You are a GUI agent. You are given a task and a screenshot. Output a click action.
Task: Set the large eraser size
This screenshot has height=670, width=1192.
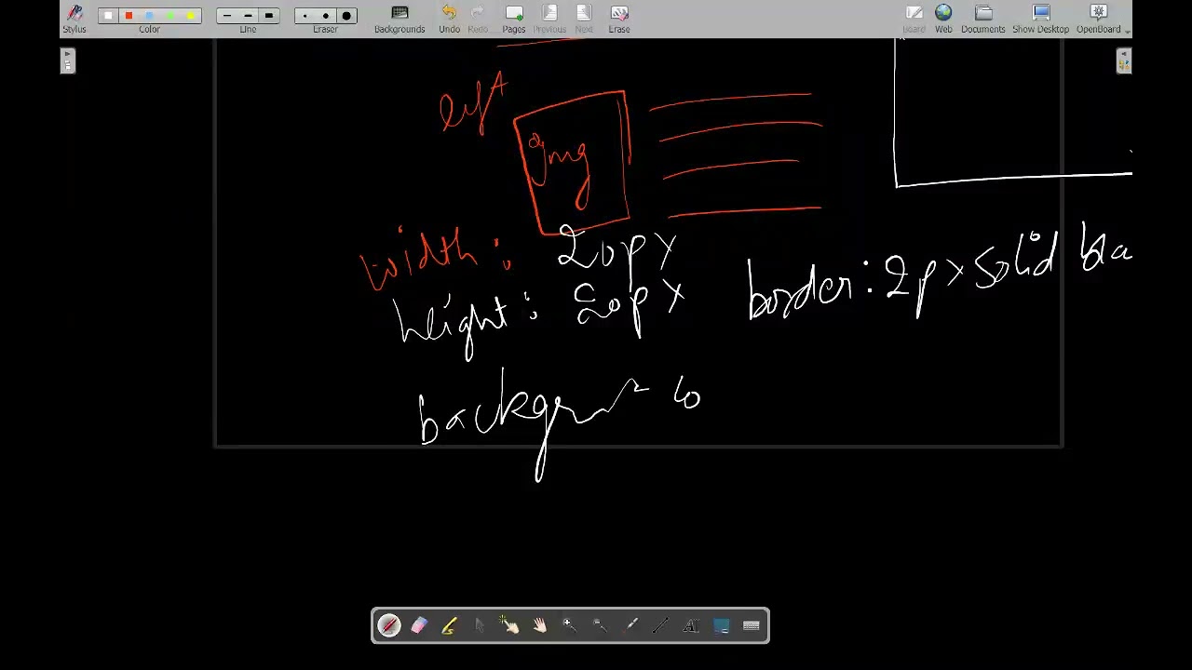[346, 16]
